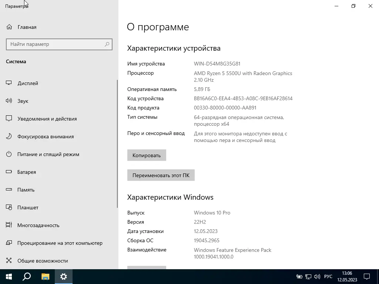Image resolution: width=379 pixels, height=284 pixels.
Task: Open Многозадачность settings page
Action: coord(38,225)
